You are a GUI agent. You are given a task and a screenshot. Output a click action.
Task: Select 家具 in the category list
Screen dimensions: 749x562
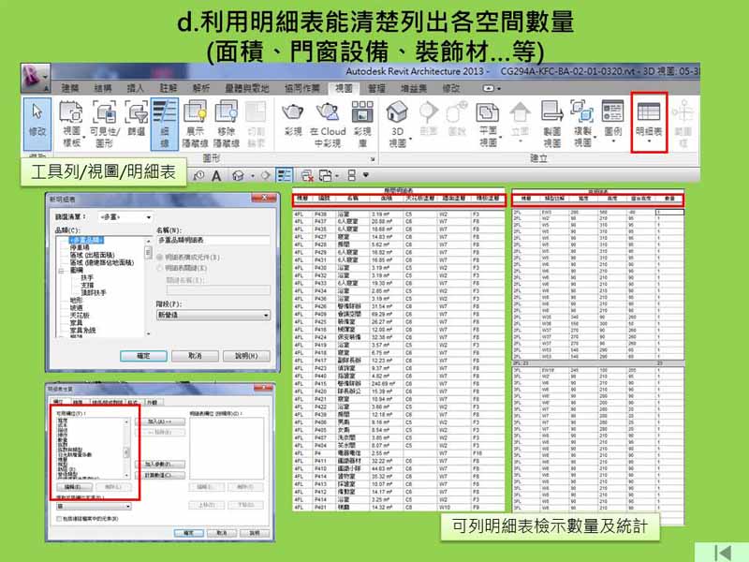pyautogui.click(x=77, y=322)
